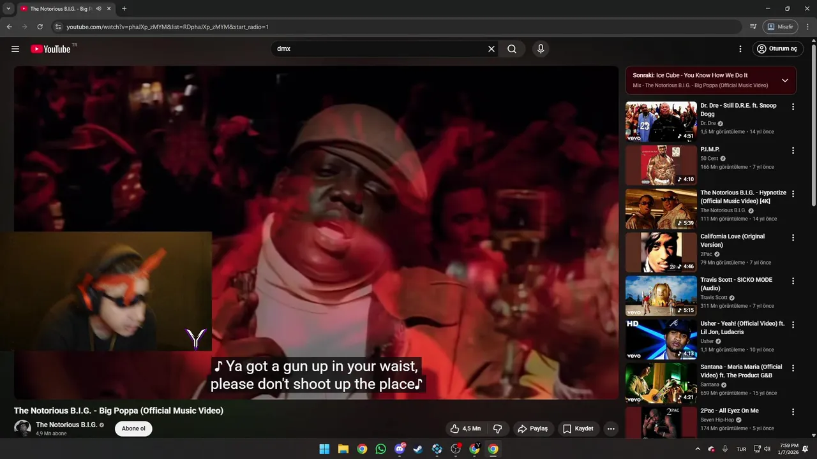Viewport: 817px width, 459px height.
Task: Like the video with 4,5 Mn thumbs-up
Action: pyautogui.click(x=465, y=428)
